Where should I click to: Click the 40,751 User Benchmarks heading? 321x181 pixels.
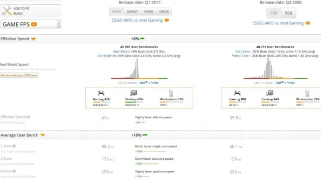click(x=275, y=47)
